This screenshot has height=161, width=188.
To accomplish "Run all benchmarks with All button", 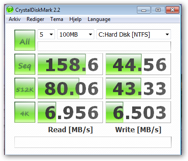I will tap(25, 40).
